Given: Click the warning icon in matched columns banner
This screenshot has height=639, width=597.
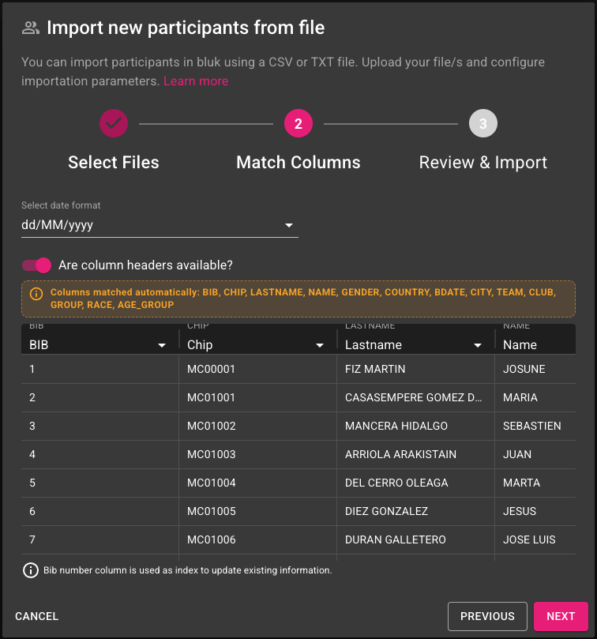Looking at the screenshot, I should point(36,294).
